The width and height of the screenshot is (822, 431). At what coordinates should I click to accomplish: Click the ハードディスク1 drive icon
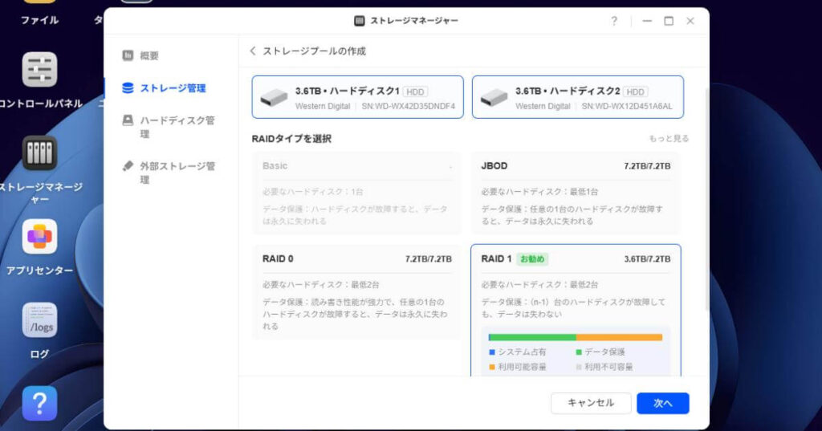pyautogui.click(x=275, y=97)
